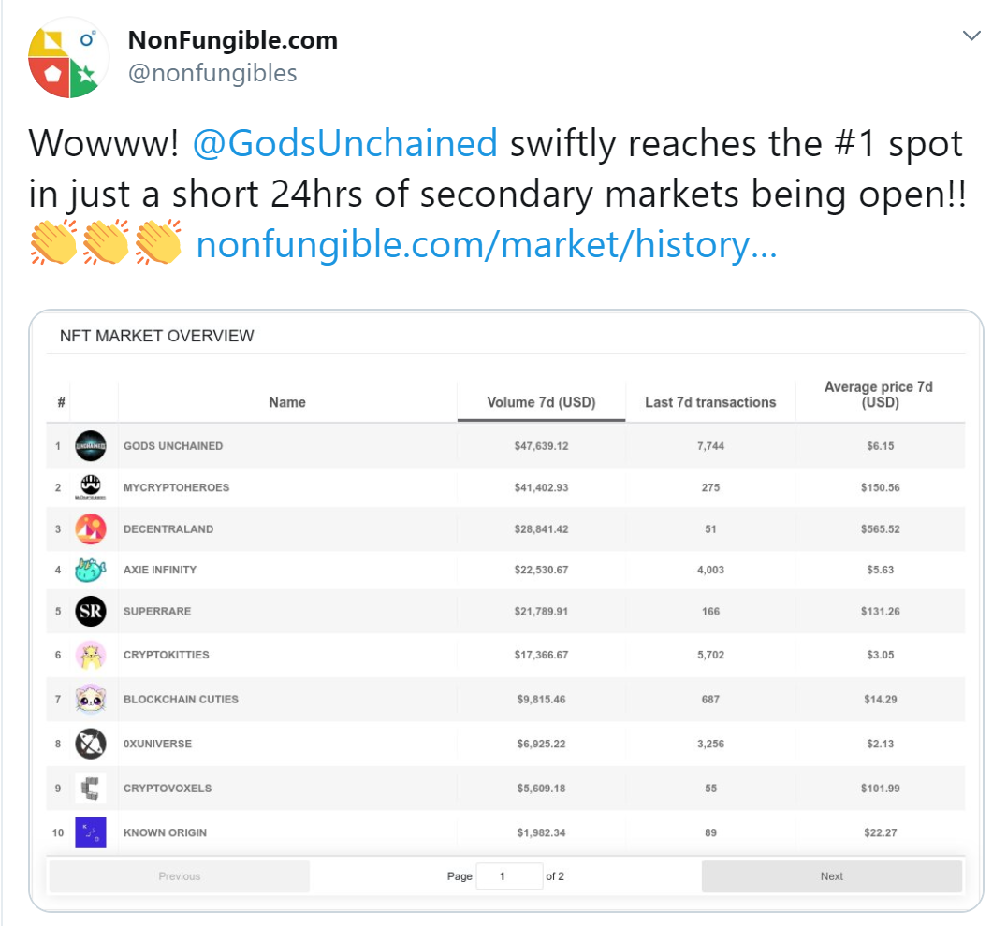Click the CryptoVoxels logo icon
This screenshot has width=1007, height=926.
pyautogui.click(x=91, y=788)
